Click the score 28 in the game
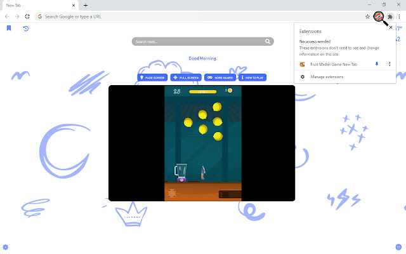 click(177, 91)
